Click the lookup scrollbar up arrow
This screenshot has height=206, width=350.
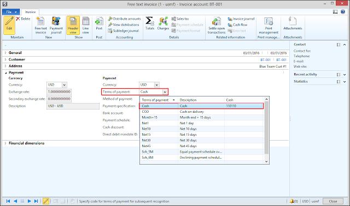266,99
